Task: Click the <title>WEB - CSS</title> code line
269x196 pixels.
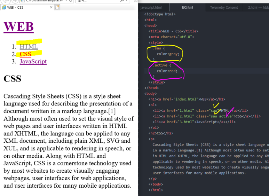Action: [173, 31]
